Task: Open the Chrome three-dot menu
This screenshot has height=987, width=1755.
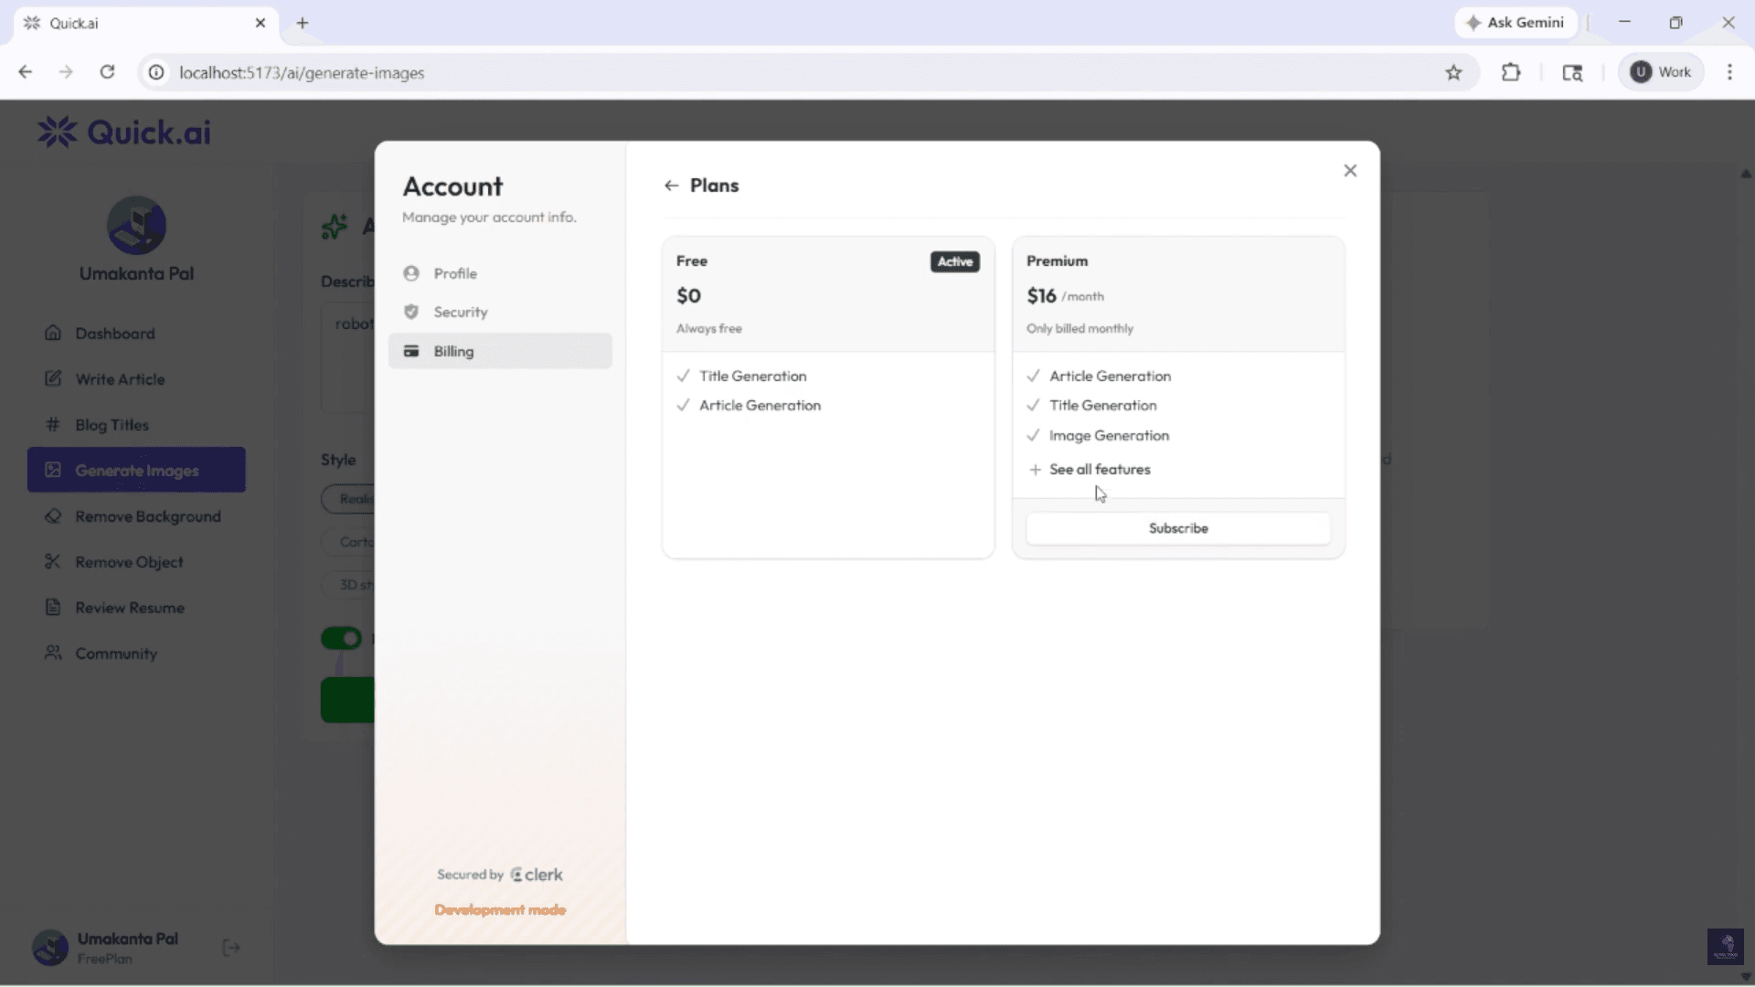Action: 1729,72
